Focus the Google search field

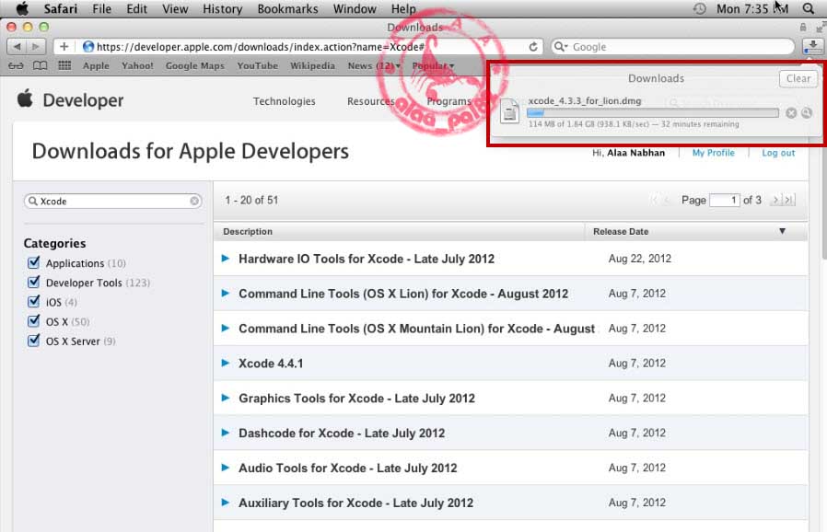[x=672, y=47]
